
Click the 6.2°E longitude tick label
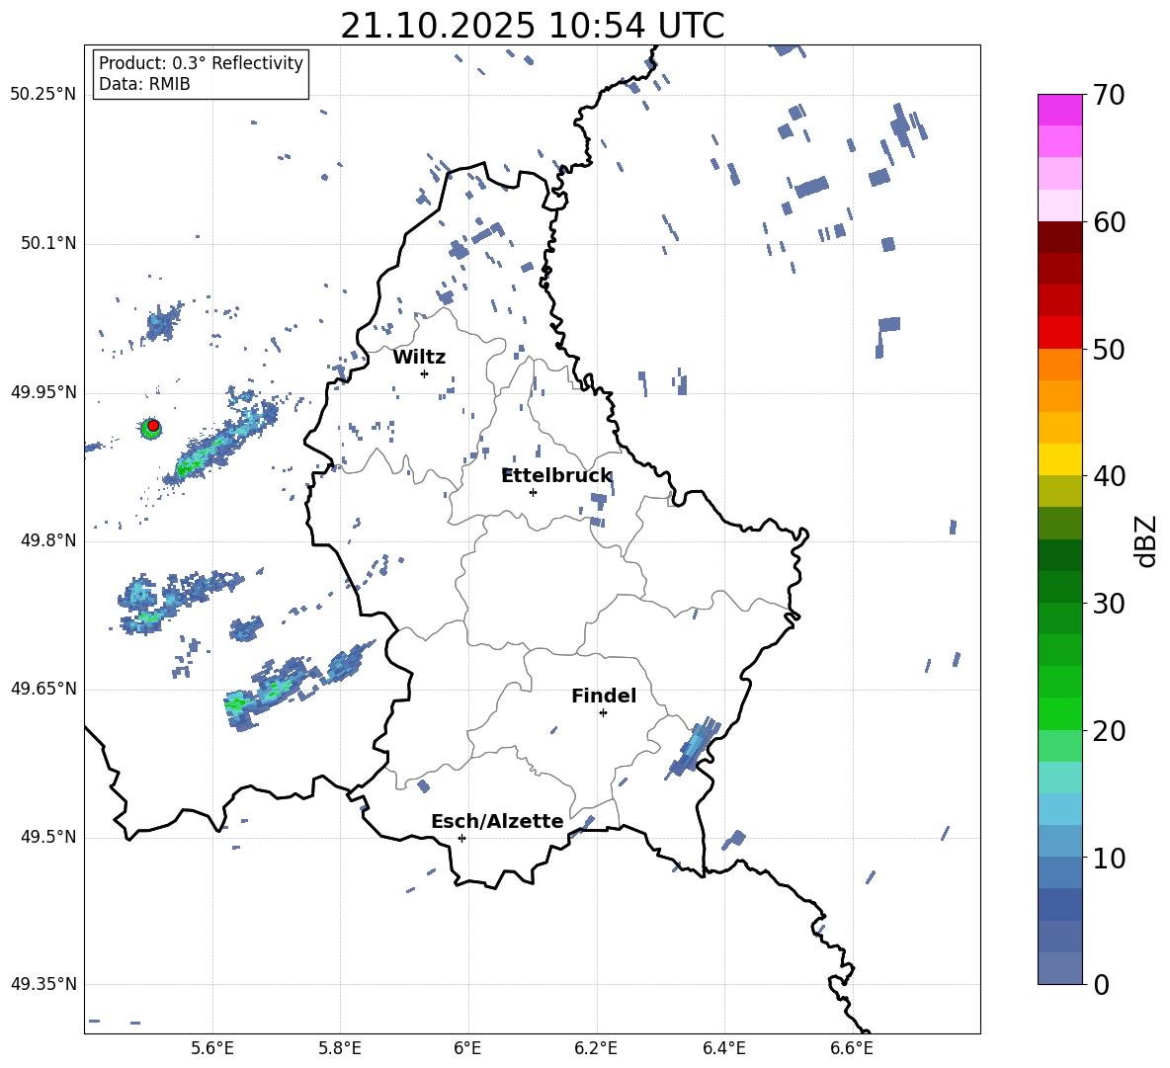[x=596, y=1048]
